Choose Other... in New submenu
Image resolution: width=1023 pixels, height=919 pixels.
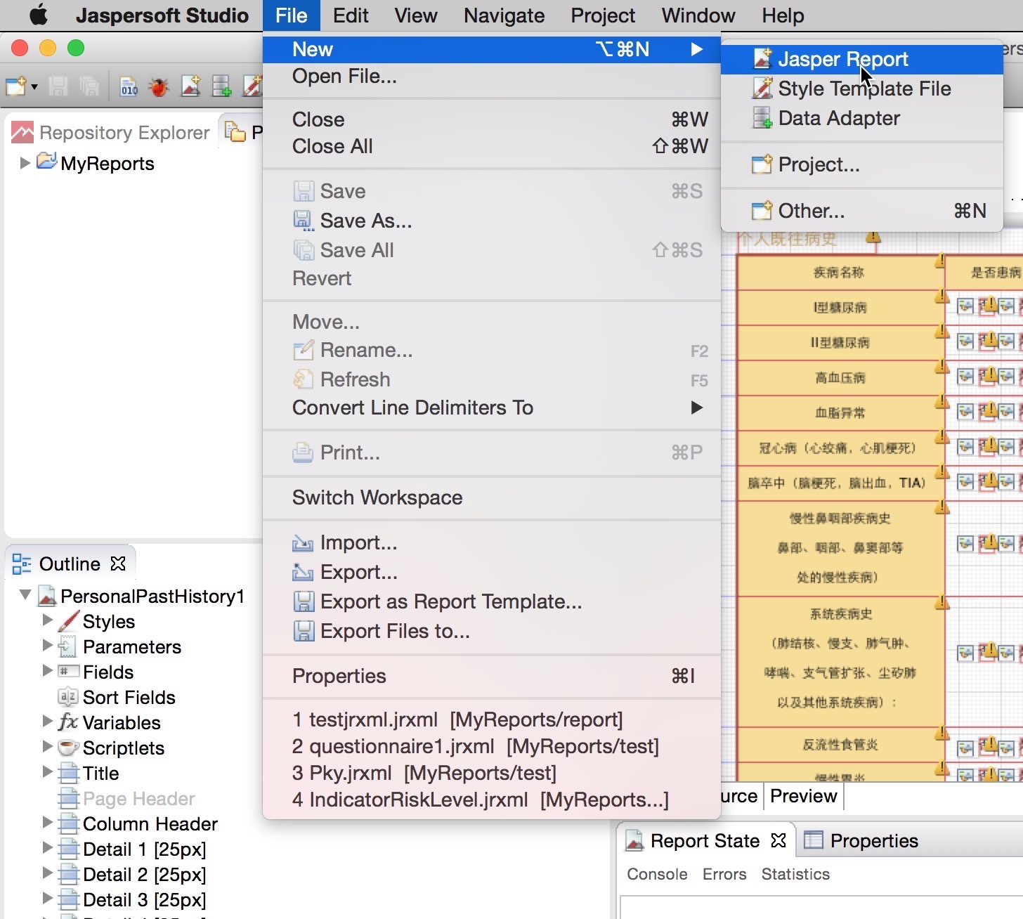(x=861, y=211)
